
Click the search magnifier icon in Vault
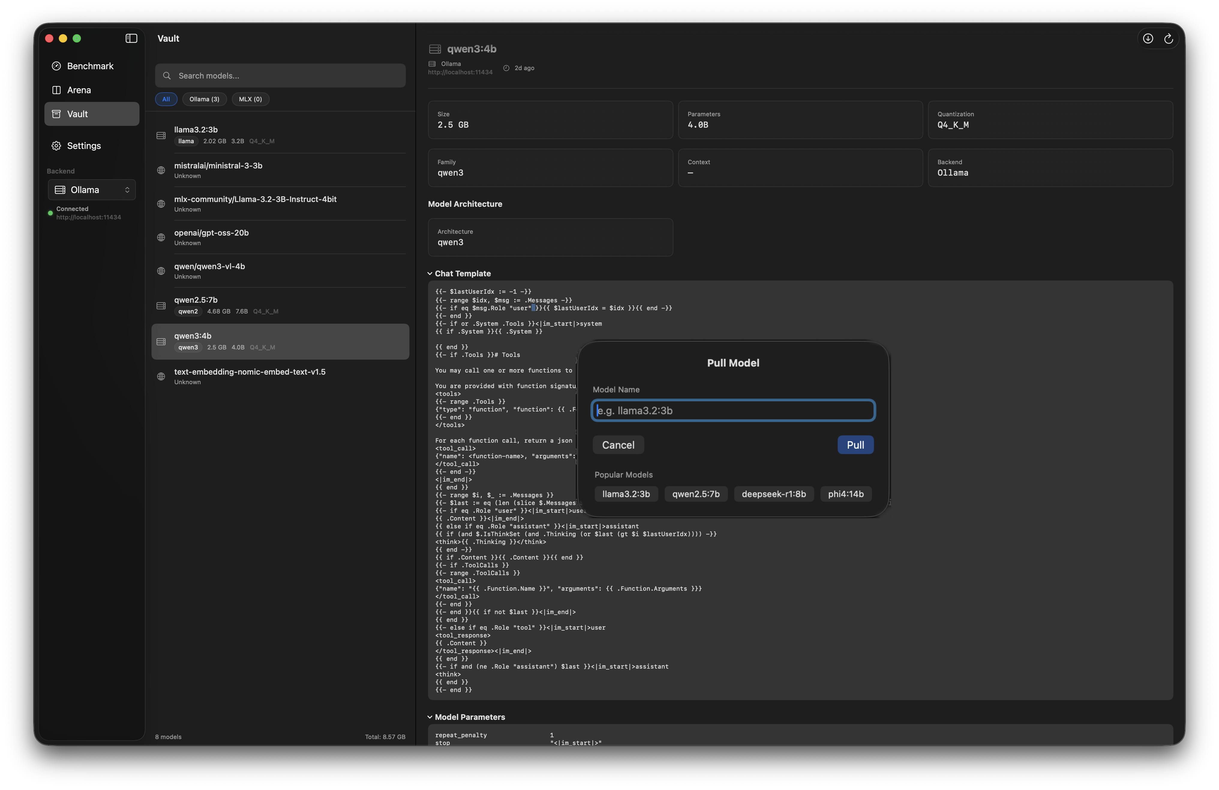[167, 76]
